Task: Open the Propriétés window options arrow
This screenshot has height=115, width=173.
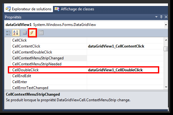Action: (156, 17)
